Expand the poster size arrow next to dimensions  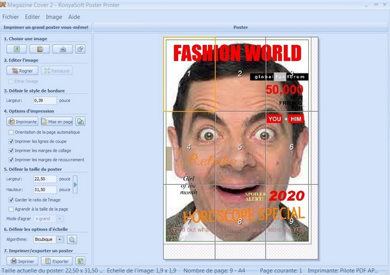[75, 185]
